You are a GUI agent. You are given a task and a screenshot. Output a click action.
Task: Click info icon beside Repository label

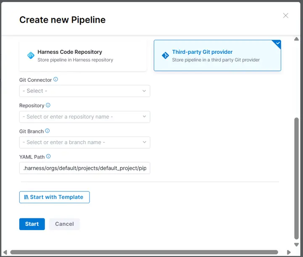coord(48,105)
